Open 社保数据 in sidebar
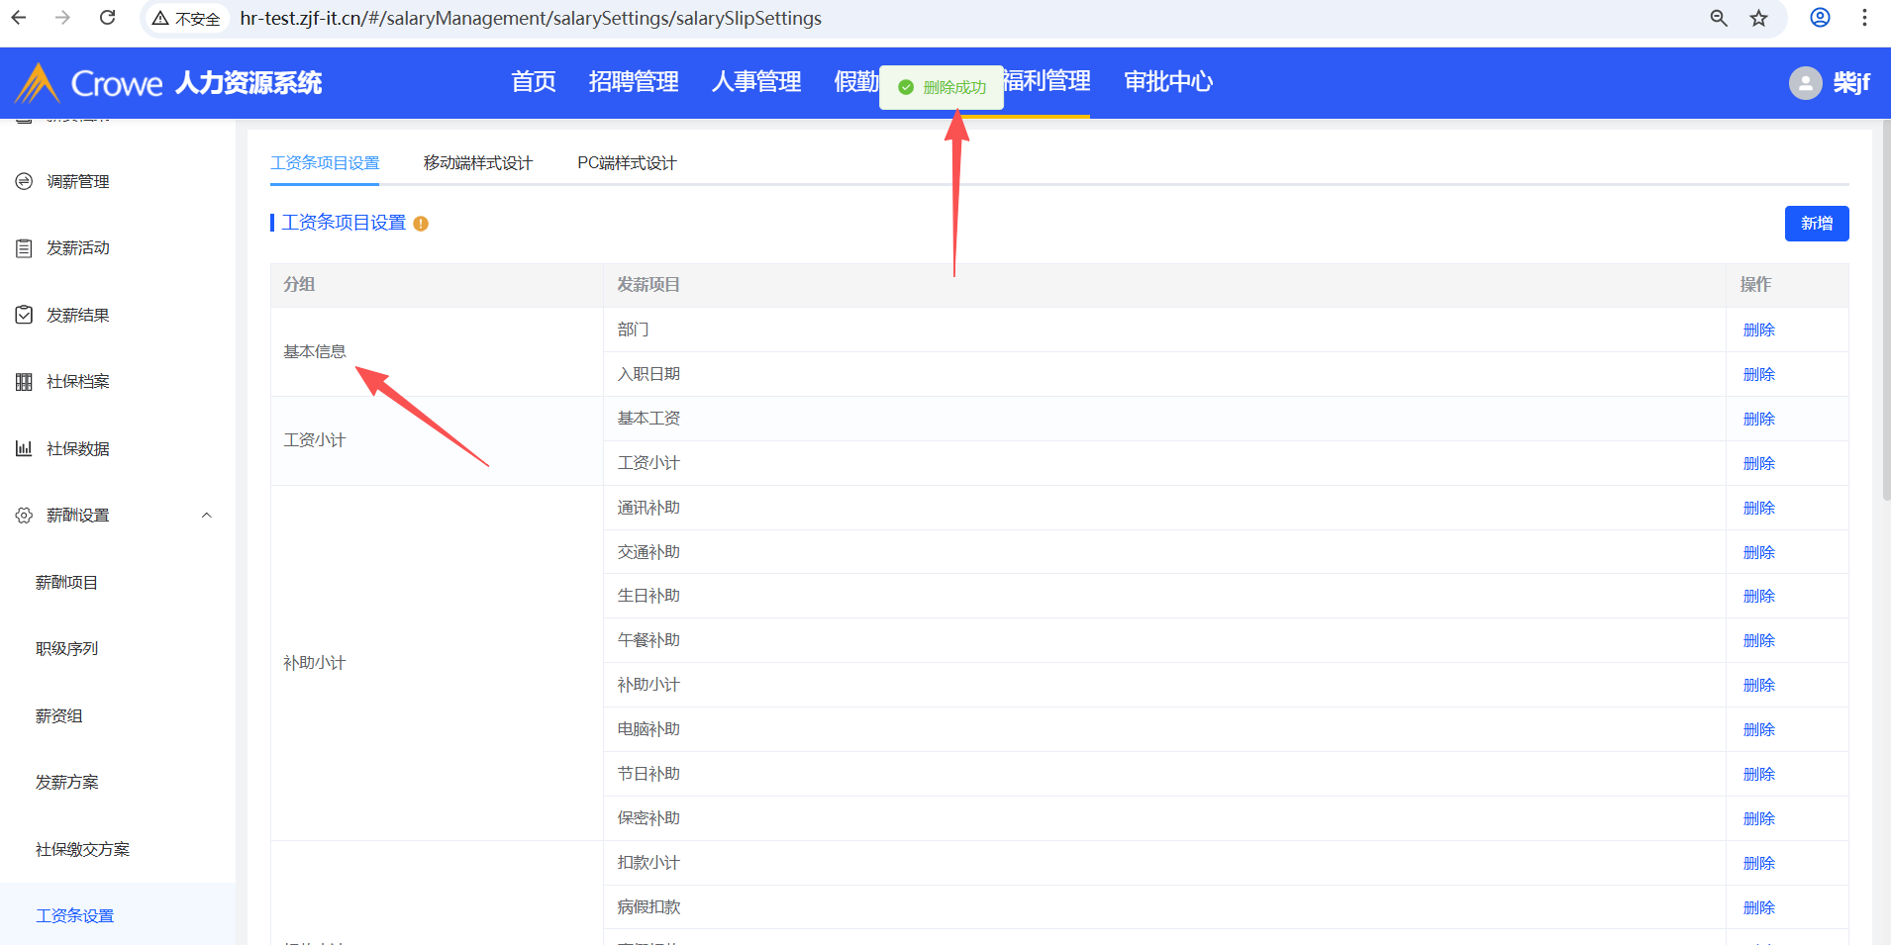This screenshot has height=945, width=1891. click(78, 449)
